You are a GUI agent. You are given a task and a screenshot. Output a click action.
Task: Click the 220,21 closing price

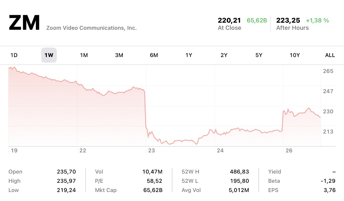(229, 21)
